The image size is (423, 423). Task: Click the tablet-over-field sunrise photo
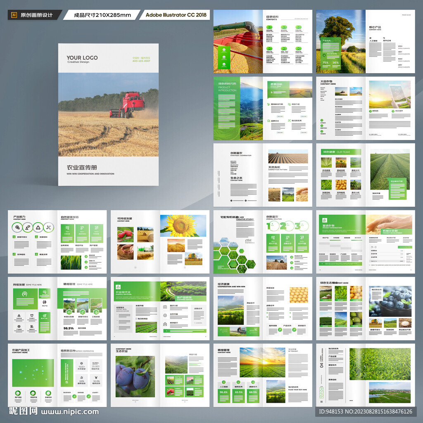click(x=390, y=95)
